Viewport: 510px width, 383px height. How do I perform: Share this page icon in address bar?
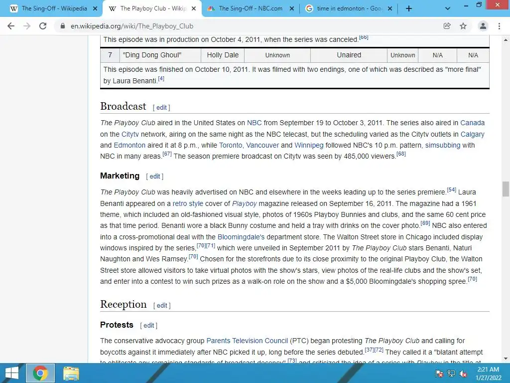[447, 26]
